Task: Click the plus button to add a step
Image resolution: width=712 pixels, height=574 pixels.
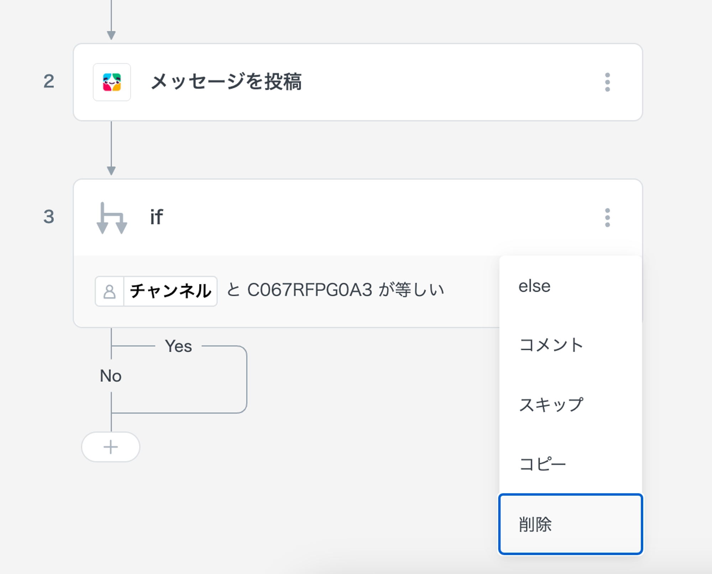Action: click(x=111, y=447)
